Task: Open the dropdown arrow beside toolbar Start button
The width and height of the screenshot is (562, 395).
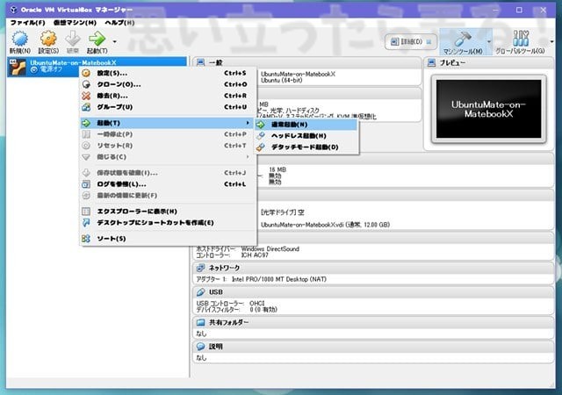Action: [x=114, y=41]
